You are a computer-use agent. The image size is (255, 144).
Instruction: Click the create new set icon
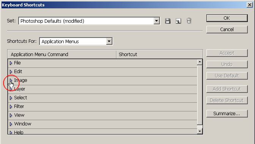coord(178,21)
